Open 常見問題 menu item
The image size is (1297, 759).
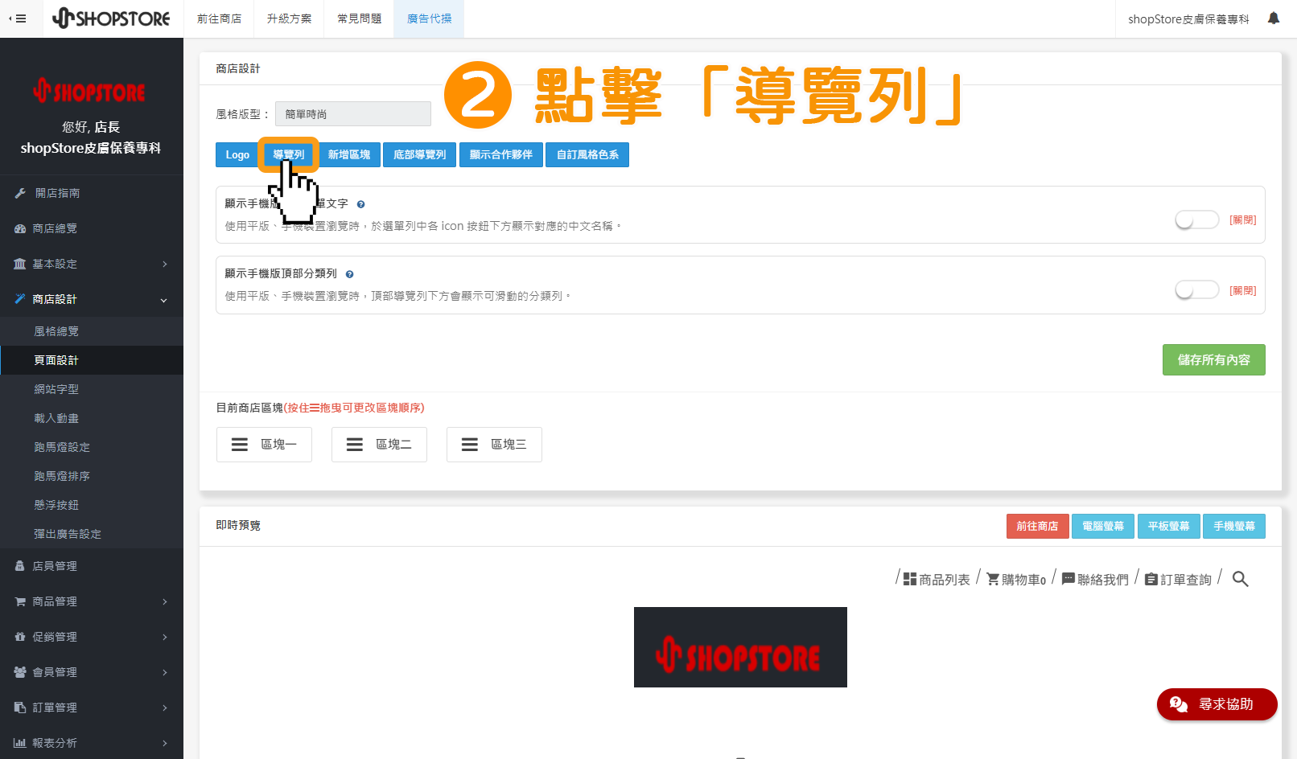(359, 18)
